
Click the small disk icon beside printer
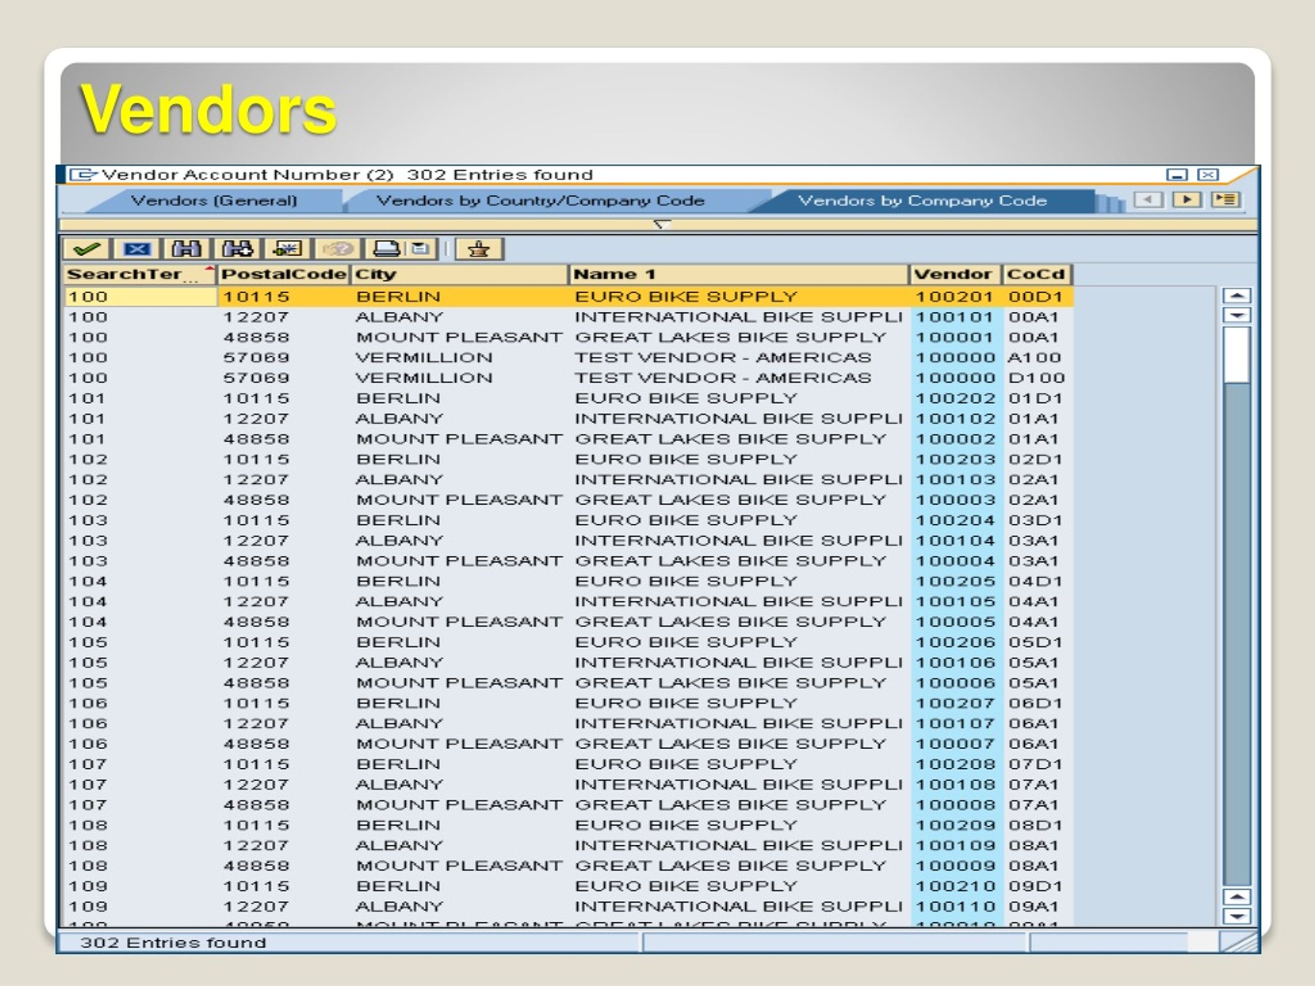(x=421, y=249)
